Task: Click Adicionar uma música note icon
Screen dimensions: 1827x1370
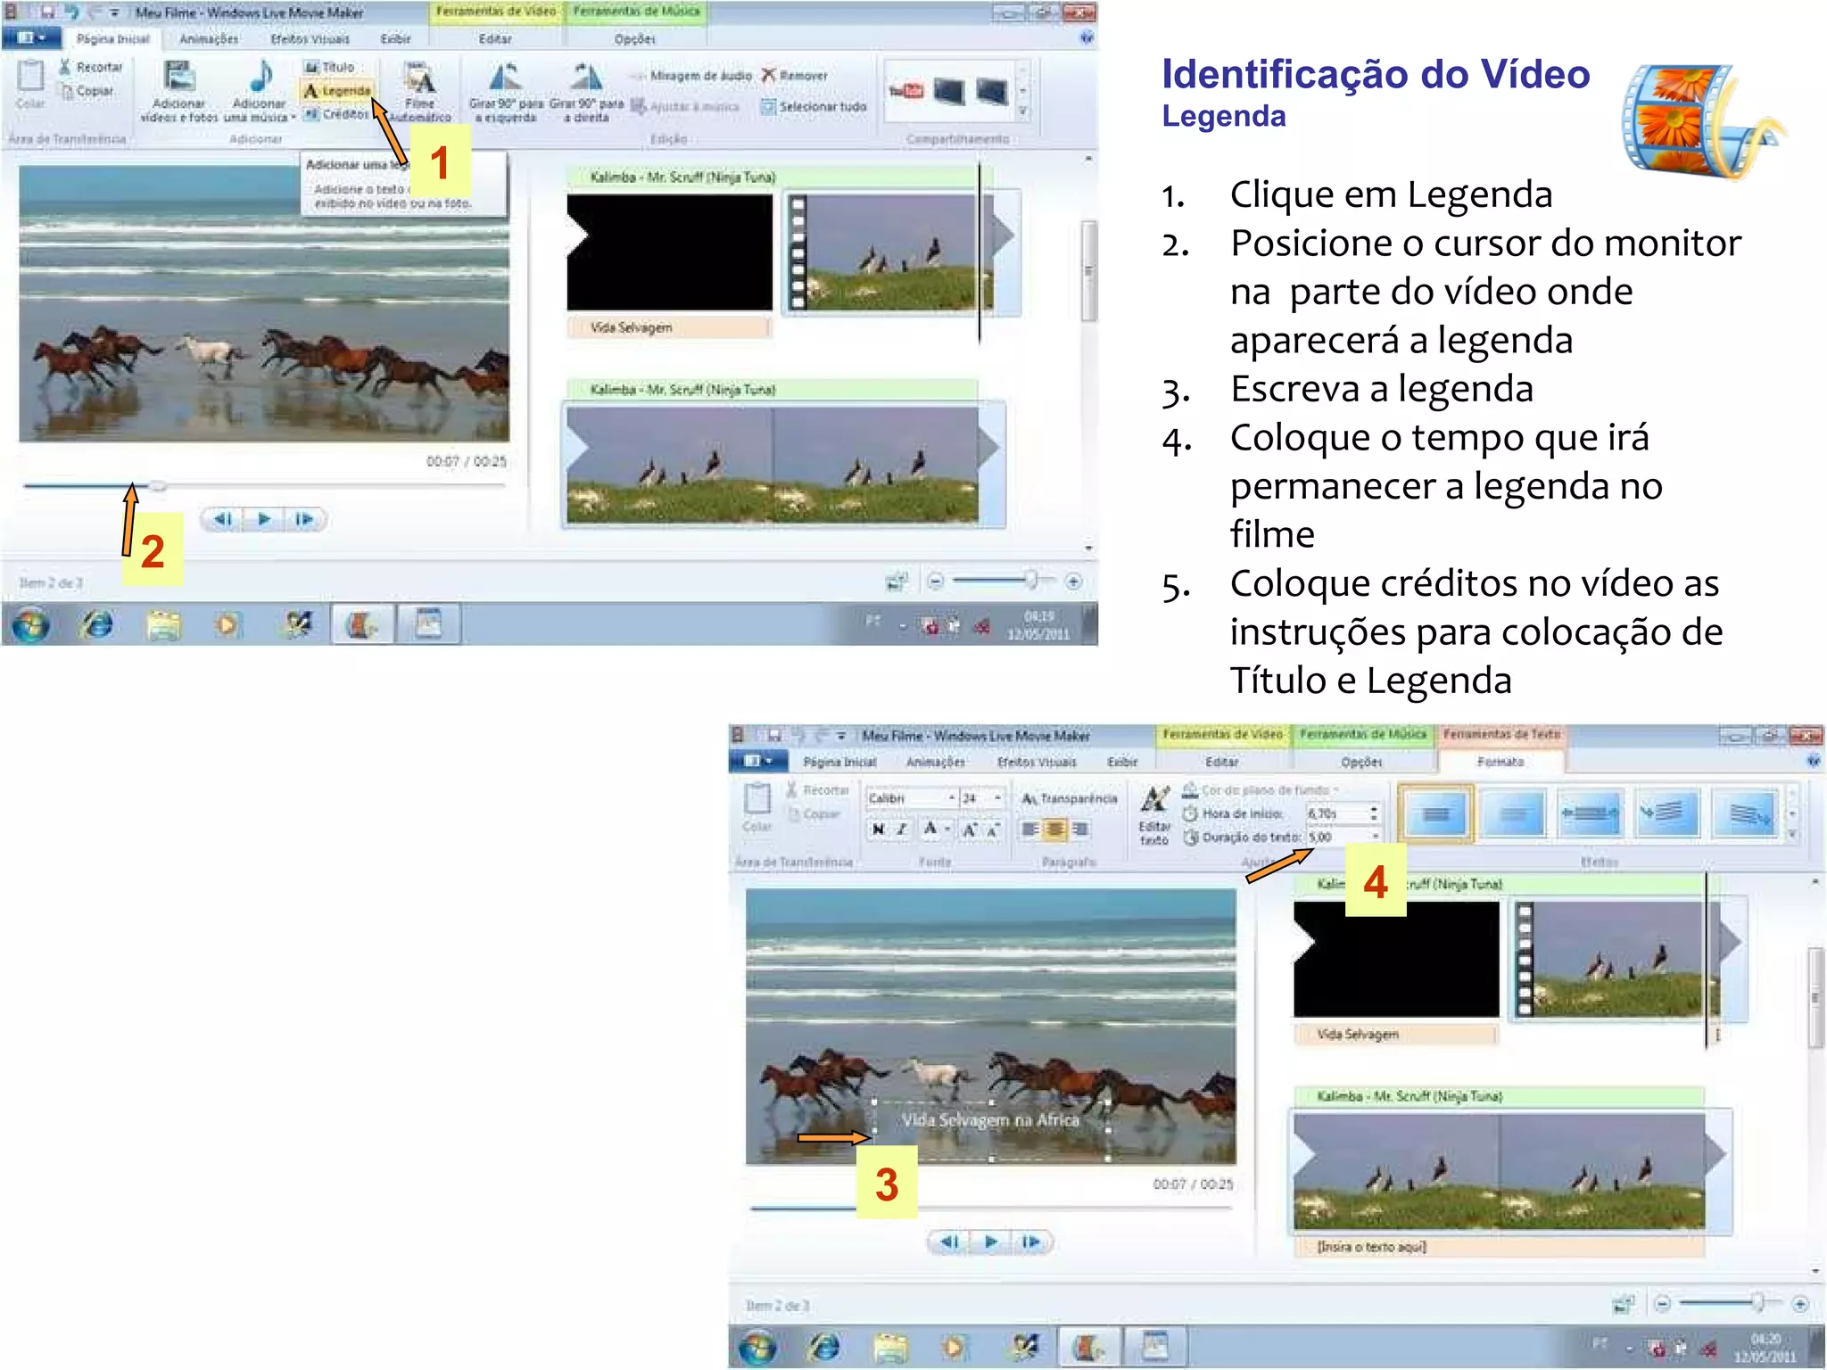Action: 260,77
